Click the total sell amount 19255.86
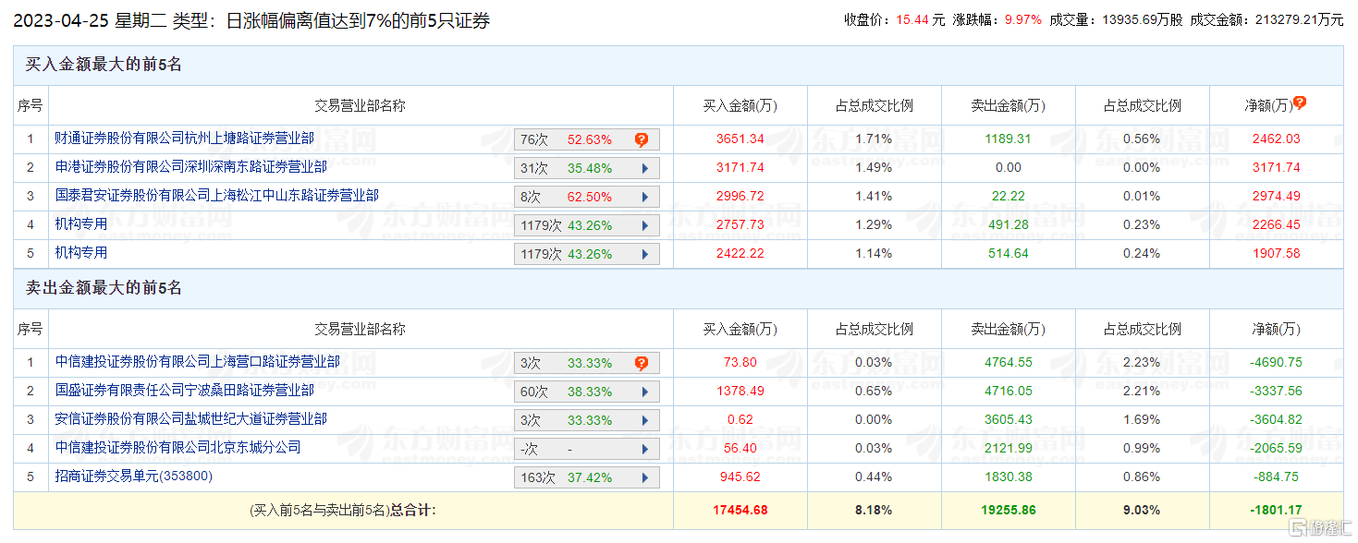Screen dimensions: 1358x543 [x=1008, y=510]
